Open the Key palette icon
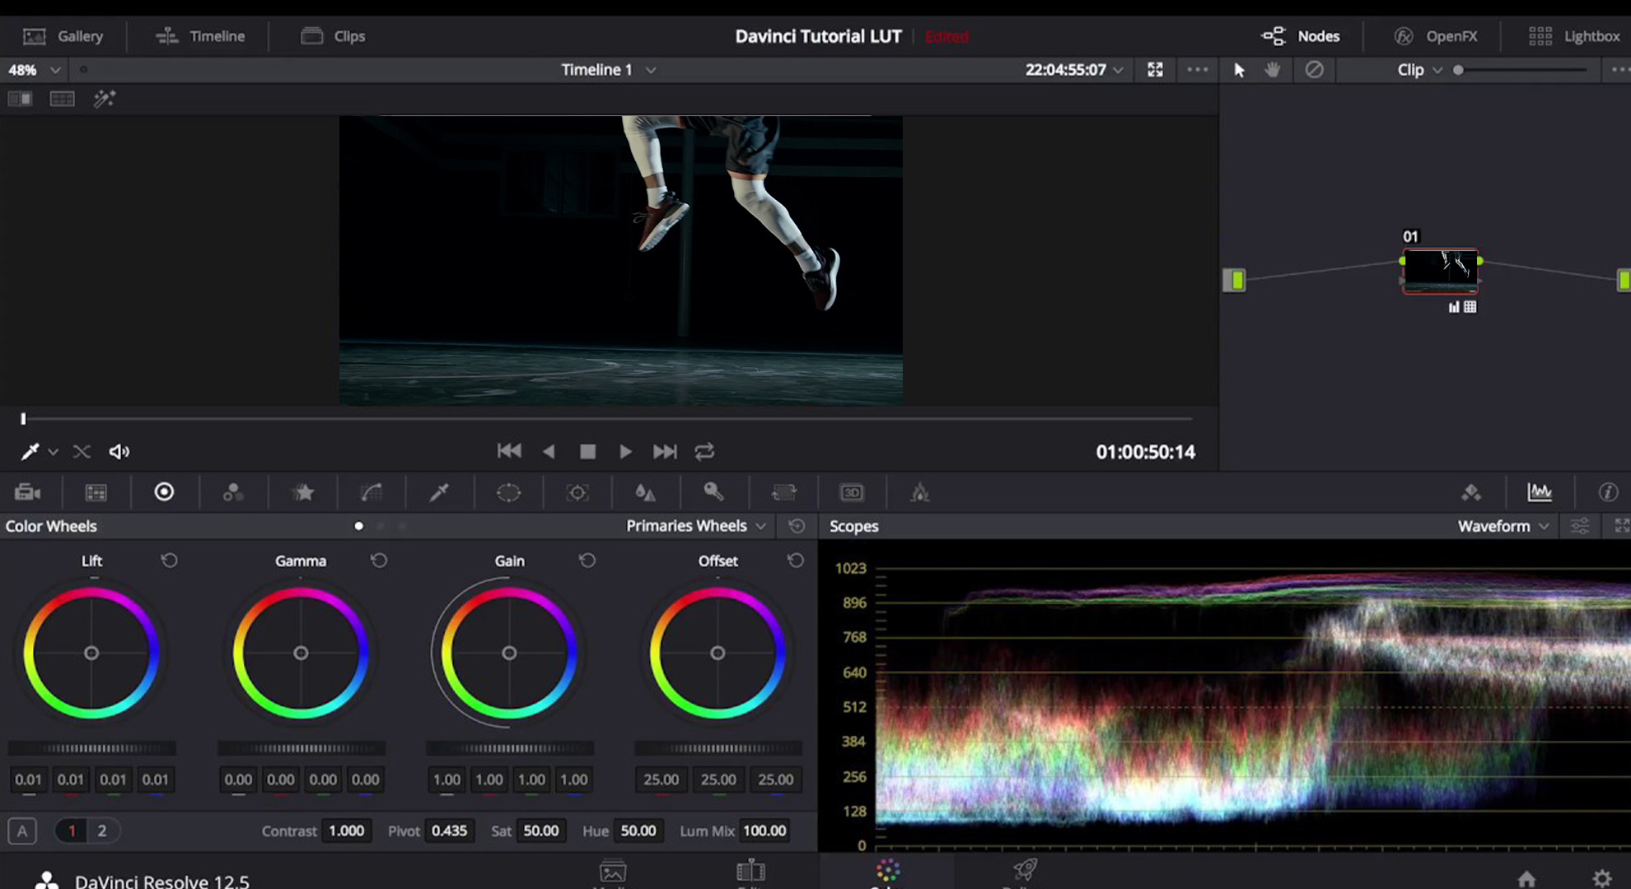Screen dimensions: 1631x889 [x=713, y=492]
